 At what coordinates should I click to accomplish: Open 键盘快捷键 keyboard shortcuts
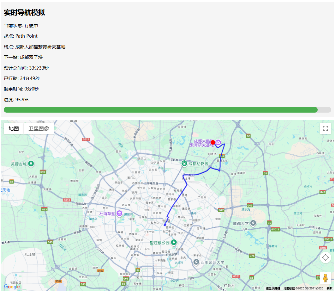(273, 288)
